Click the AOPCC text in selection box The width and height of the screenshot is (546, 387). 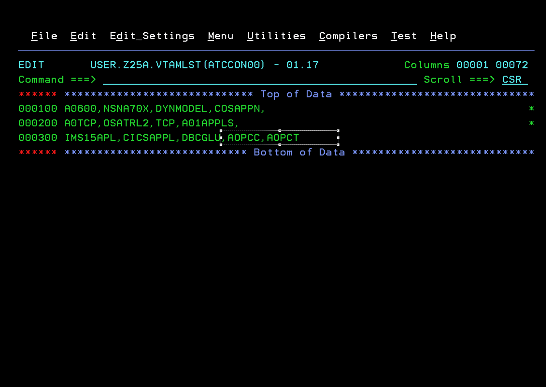pyautogui.click(x=243, y=137)
